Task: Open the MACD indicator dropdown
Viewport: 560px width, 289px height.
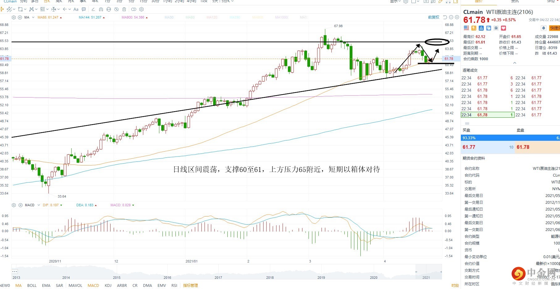Action: click(x=39, y=205)
